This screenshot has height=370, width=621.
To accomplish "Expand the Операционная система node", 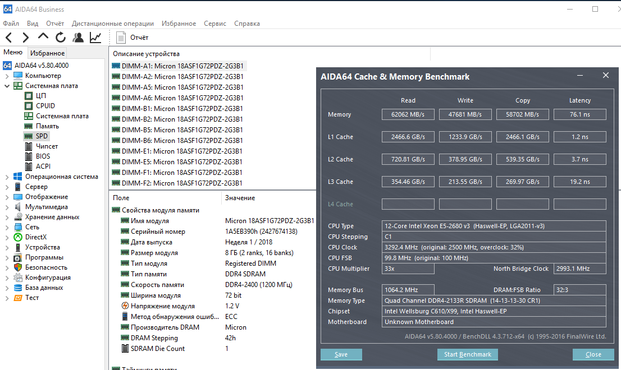I will 7,177.
